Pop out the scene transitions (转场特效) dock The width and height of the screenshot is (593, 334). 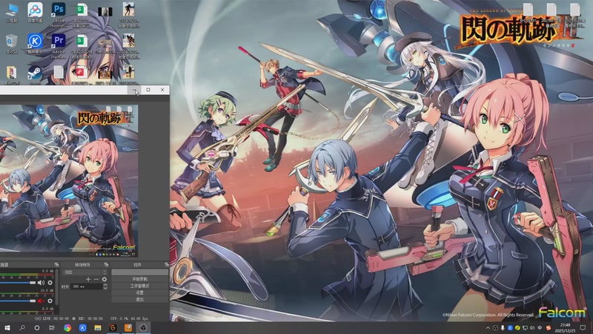[x=106, y=265]
